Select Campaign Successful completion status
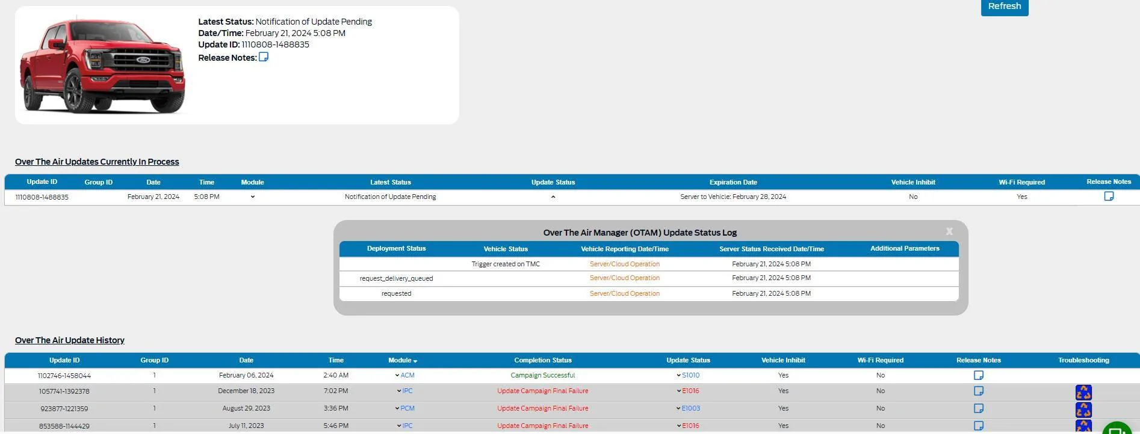The image size is (1140, 434). 543,375
